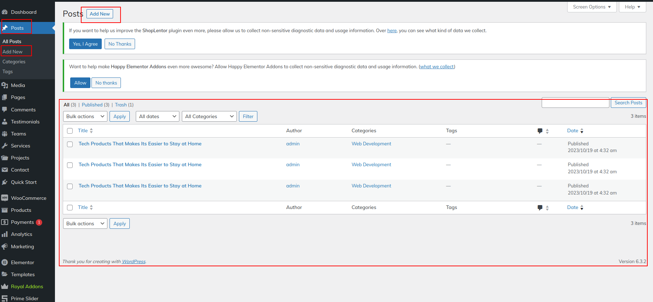Open the top Bulk actions dropdown

(x=85, y=116)
